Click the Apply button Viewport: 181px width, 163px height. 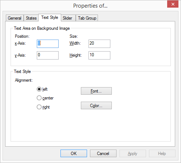pos(133,154)
